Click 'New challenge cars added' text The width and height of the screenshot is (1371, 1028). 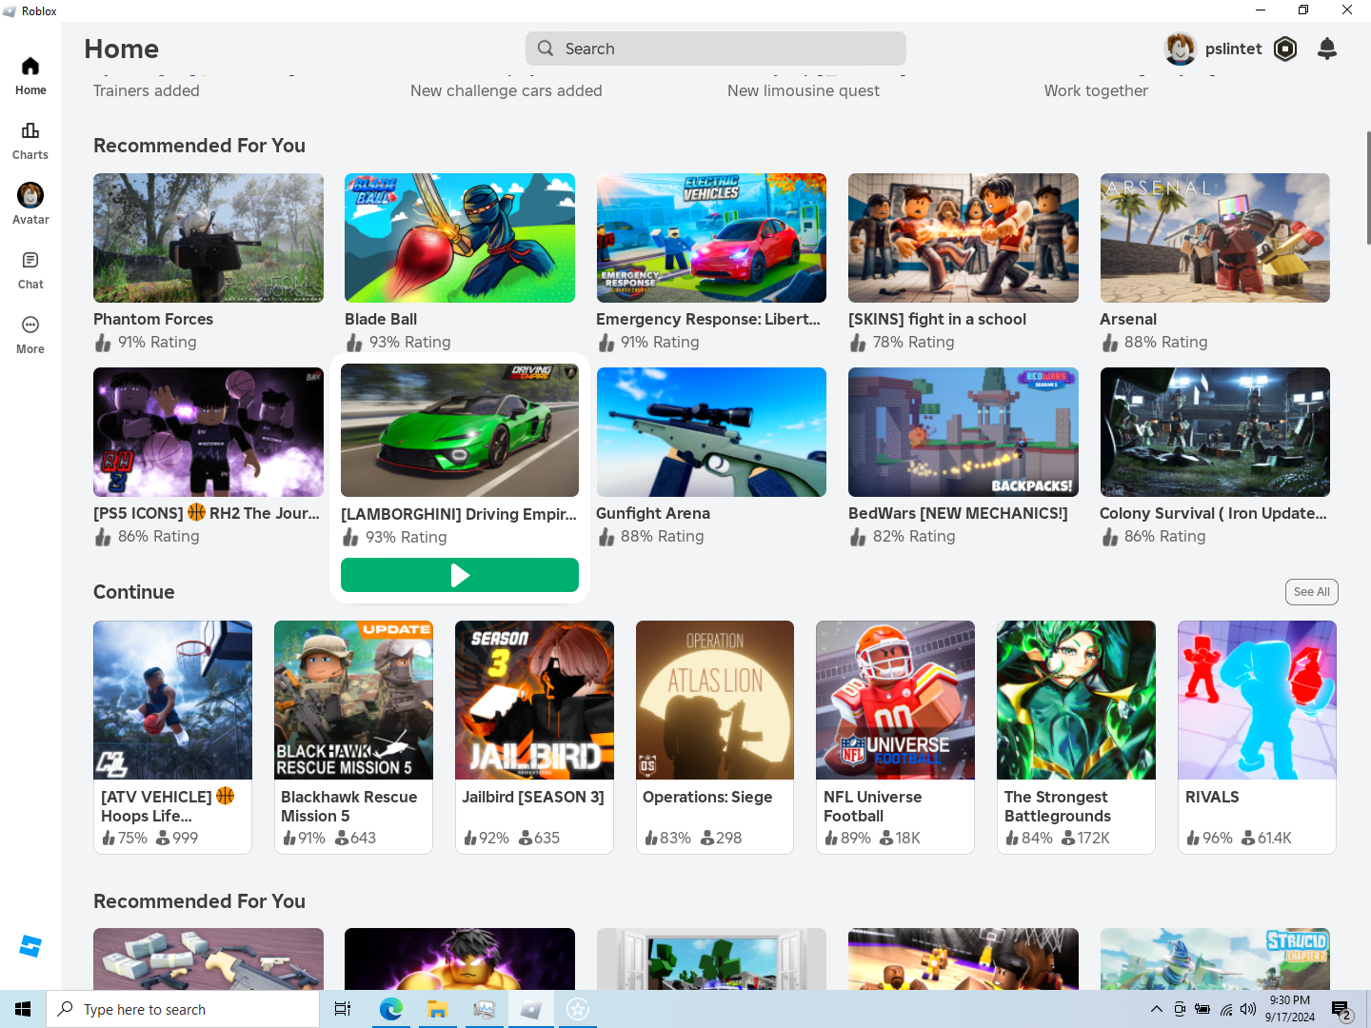pyautogui.click(x=507, y=90)
